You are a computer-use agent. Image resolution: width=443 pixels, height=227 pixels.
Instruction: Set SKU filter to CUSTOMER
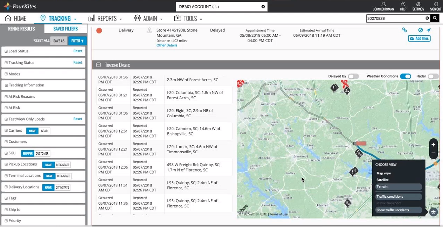tap(42, 154)
